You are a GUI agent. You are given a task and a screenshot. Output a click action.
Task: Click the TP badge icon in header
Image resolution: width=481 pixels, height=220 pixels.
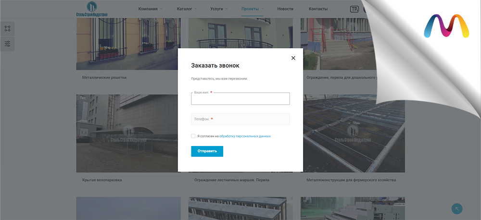354,9
